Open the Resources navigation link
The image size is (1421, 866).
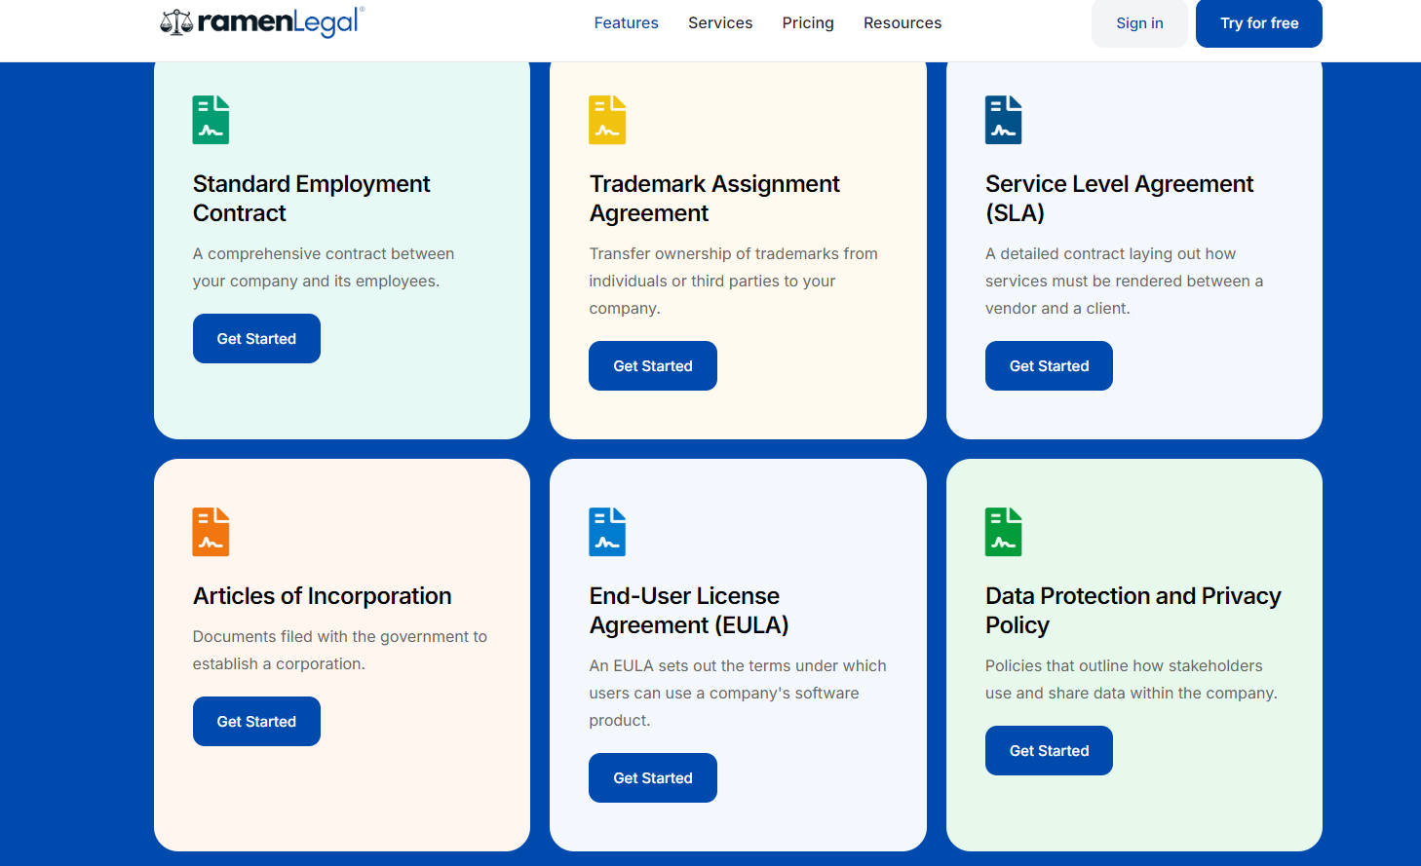point(903,23)
